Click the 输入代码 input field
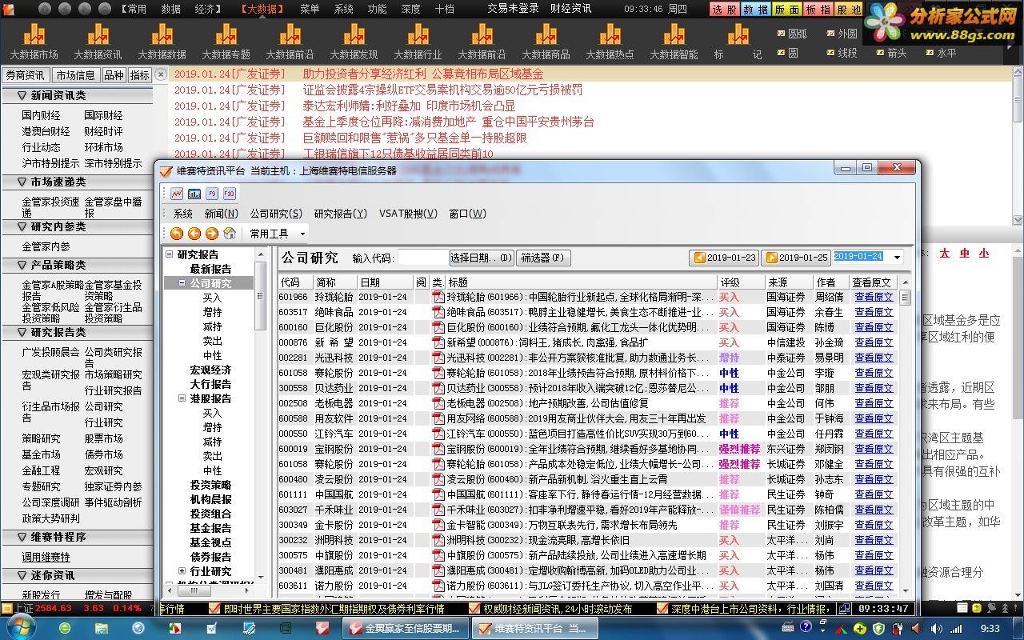 (422, 258)
